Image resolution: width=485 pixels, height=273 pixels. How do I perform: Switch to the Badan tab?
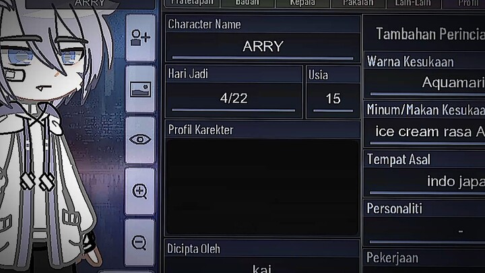[x=247, y=3]
